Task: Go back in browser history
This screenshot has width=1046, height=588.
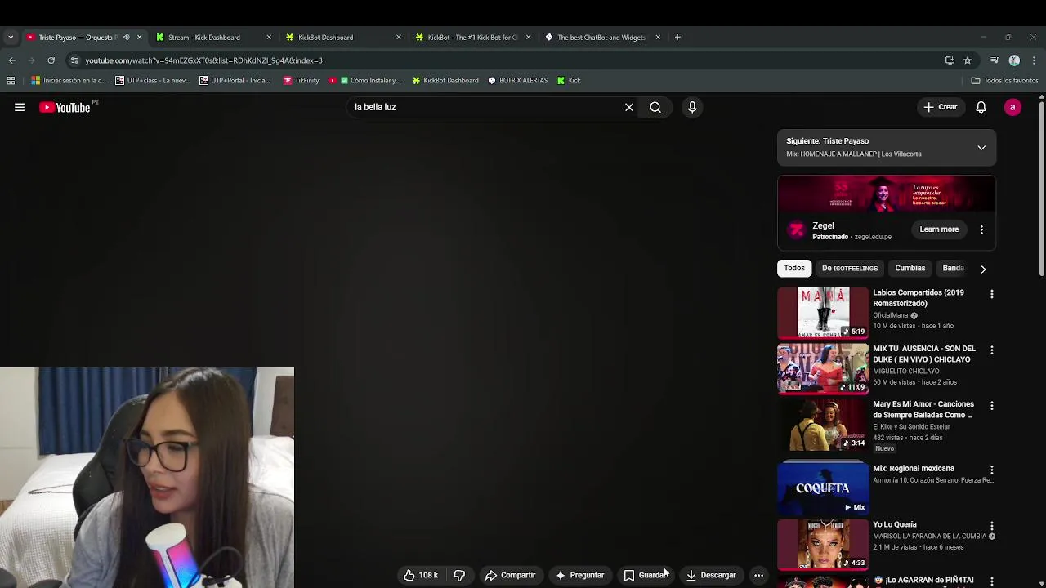Action: pos(11,60)
